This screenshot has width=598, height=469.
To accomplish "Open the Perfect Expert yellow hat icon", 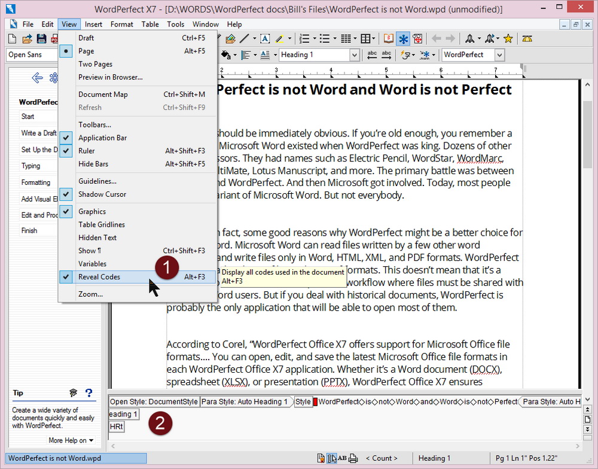I will 527,38.
